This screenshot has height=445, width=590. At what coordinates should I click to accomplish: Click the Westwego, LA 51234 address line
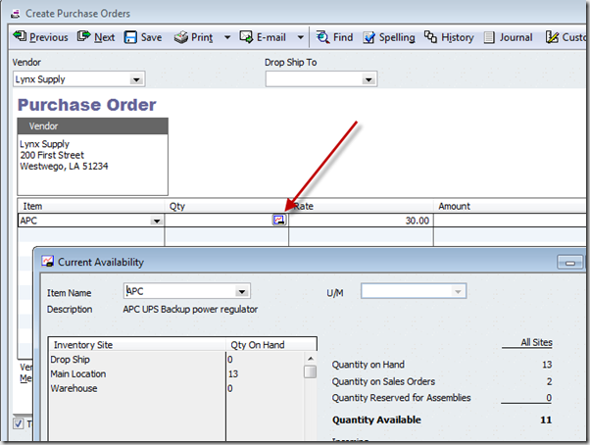pyautogui.click(x=64, y=167)
